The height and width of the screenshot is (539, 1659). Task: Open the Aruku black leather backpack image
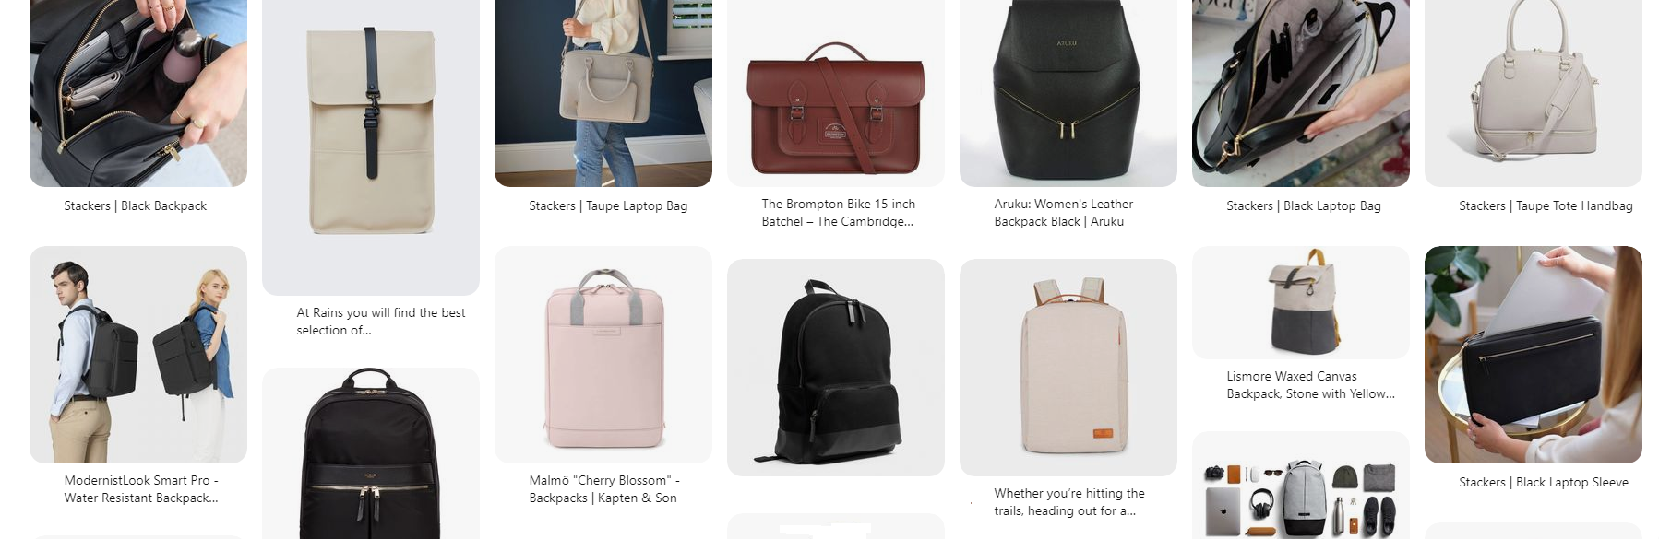click(x=1068, y=93)
